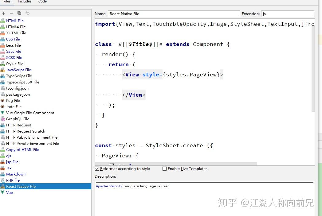Click the CSS File icon

tap(2, 39)
